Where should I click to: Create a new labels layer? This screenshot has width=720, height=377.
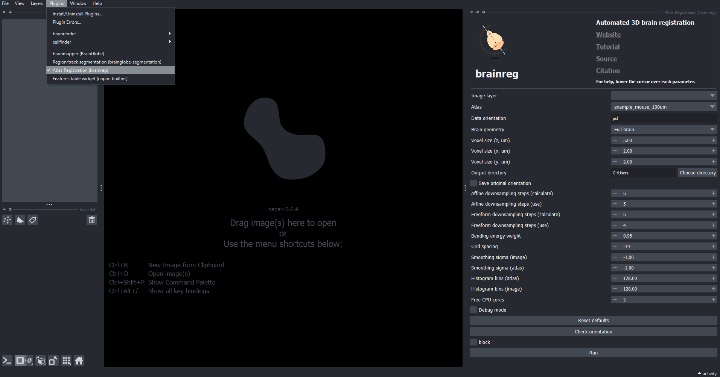tap(33, 220)
